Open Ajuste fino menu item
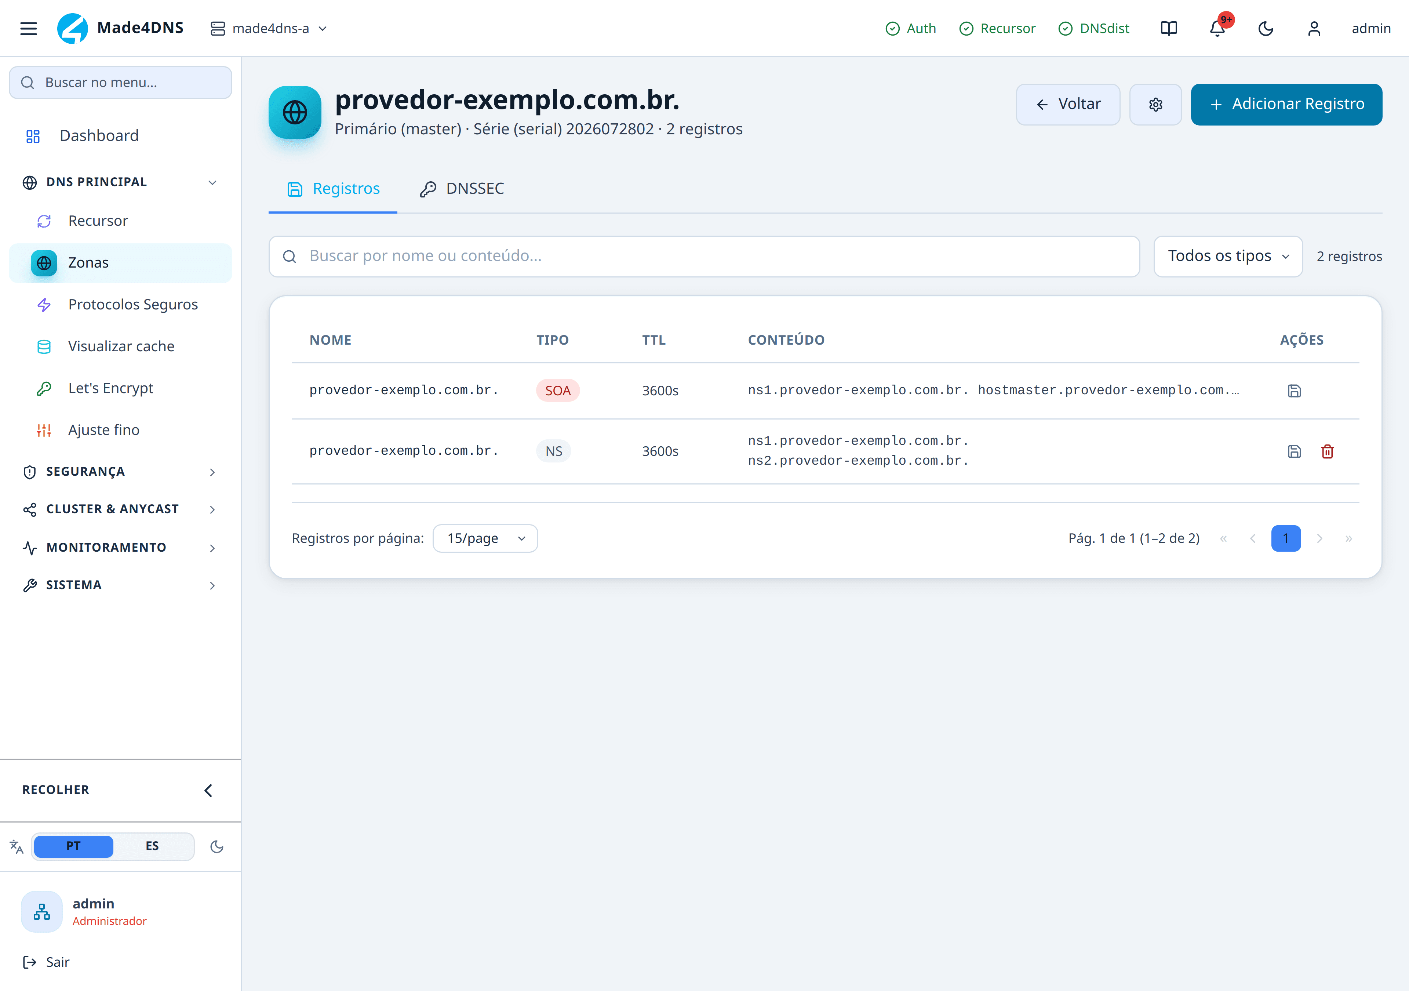 120,430
